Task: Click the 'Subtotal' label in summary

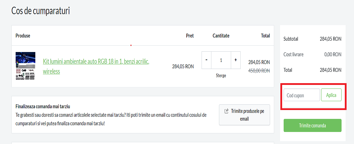Action: (291, 39)
